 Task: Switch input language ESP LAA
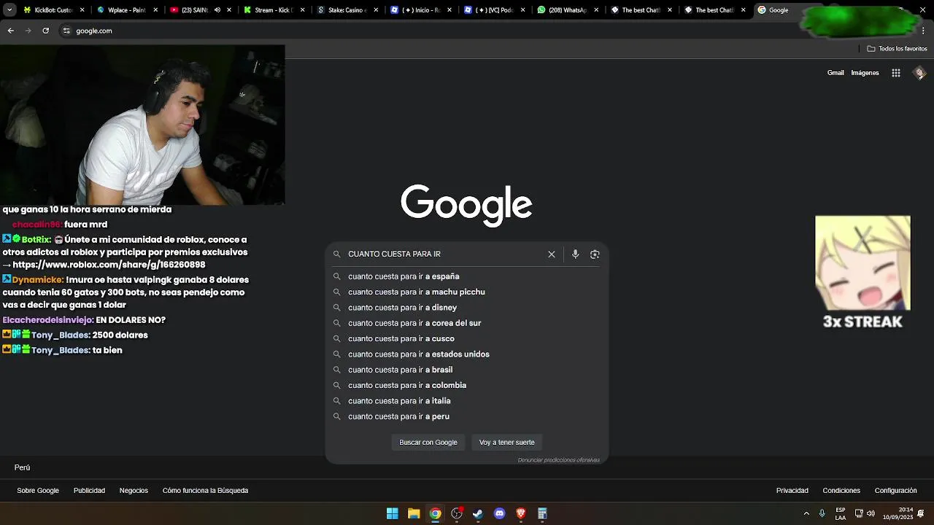click(841, 513)
